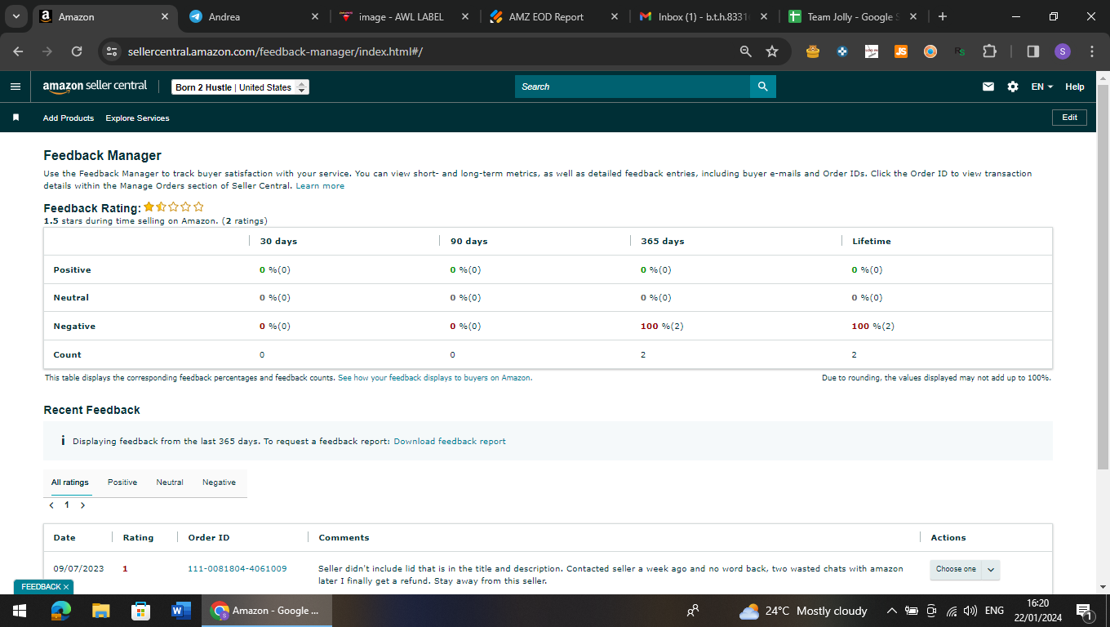Open the tab search dropdown
Screen dimensions: 1110x627
point(16,16)
